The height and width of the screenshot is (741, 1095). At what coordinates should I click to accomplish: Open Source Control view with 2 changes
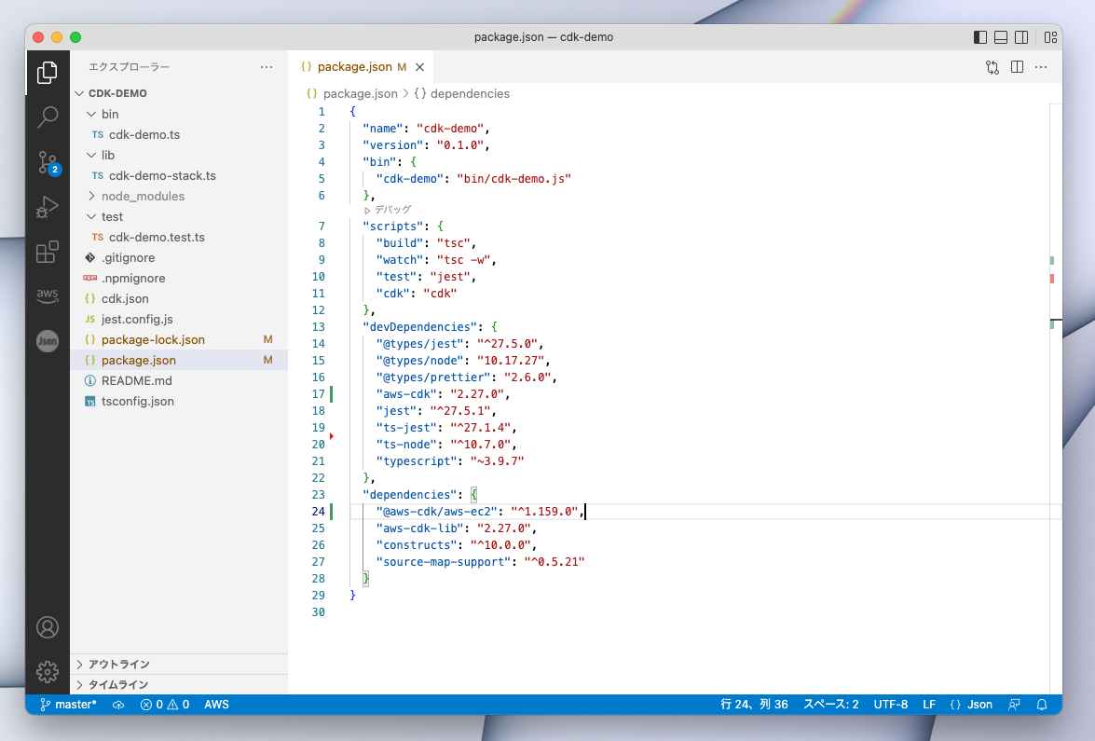tap(48, 162)
